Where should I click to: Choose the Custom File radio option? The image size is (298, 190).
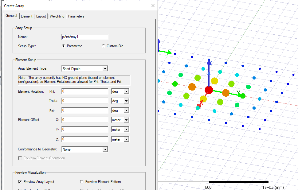(103, 46)
